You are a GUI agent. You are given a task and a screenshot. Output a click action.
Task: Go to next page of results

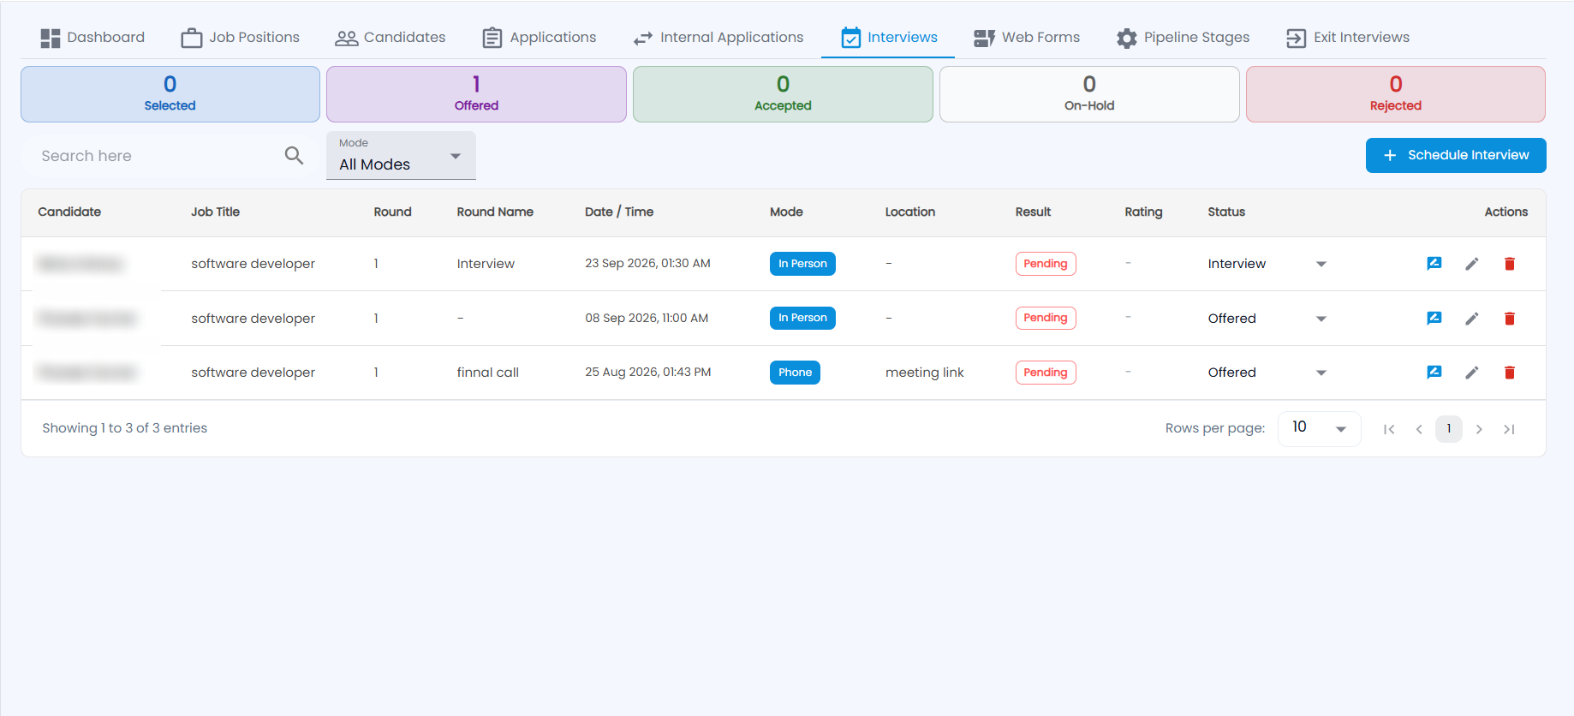pyautogui.click(x=1479, y=429)
